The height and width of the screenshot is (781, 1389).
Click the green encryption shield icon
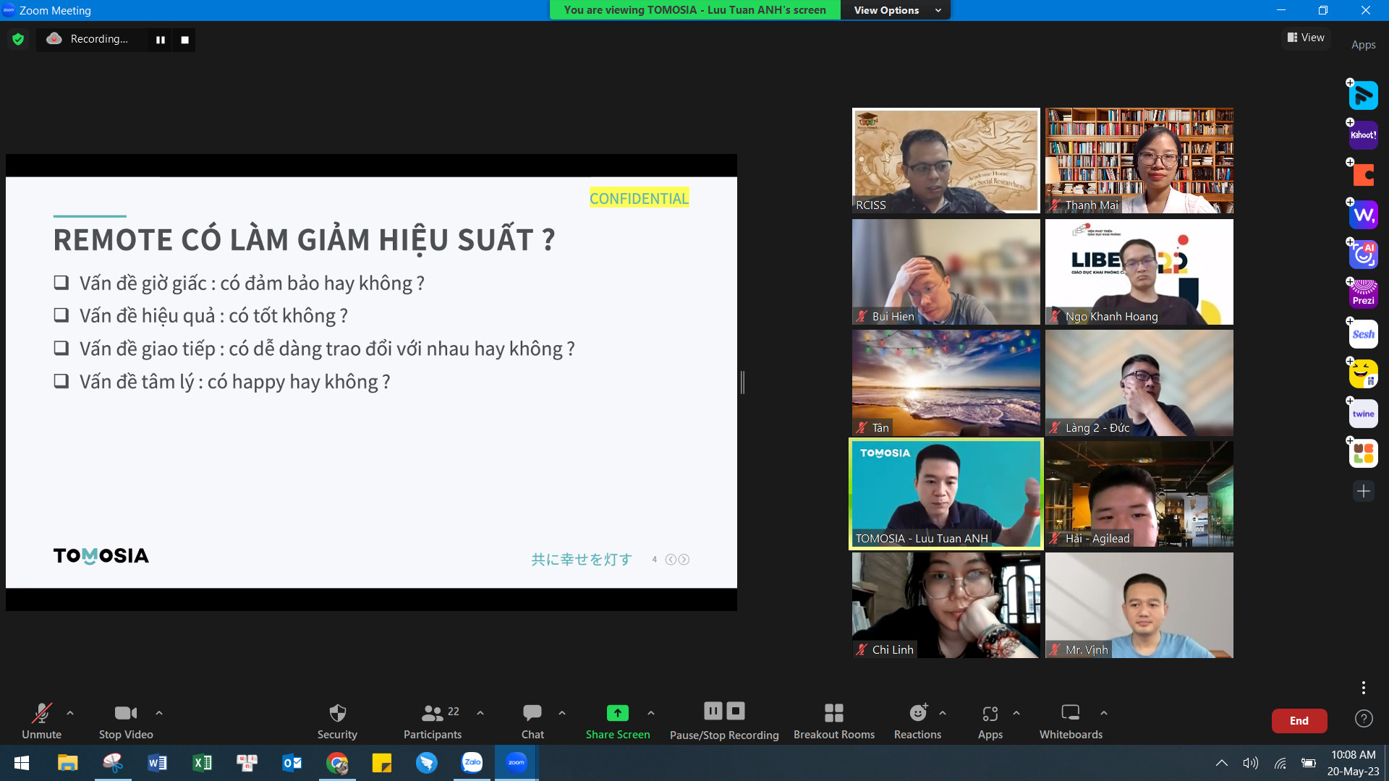(x=18, y=39)
